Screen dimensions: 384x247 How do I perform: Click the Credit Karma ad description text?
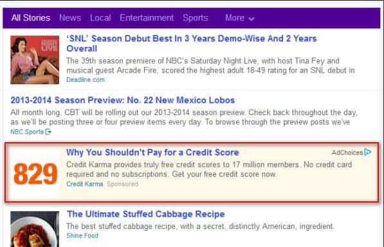(x=209, y=169)
